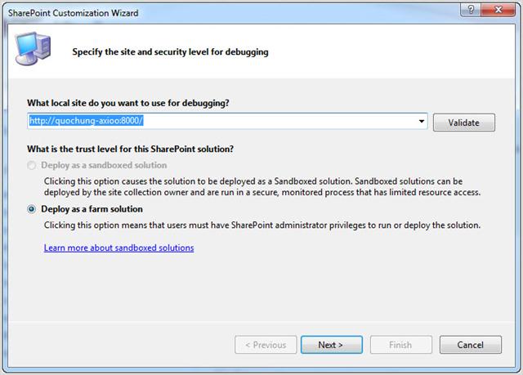The height and width of the screenshot is (375, 523).
Task: Click the 'SharePoint Customization Wizard' title bar
Action: 73,13
